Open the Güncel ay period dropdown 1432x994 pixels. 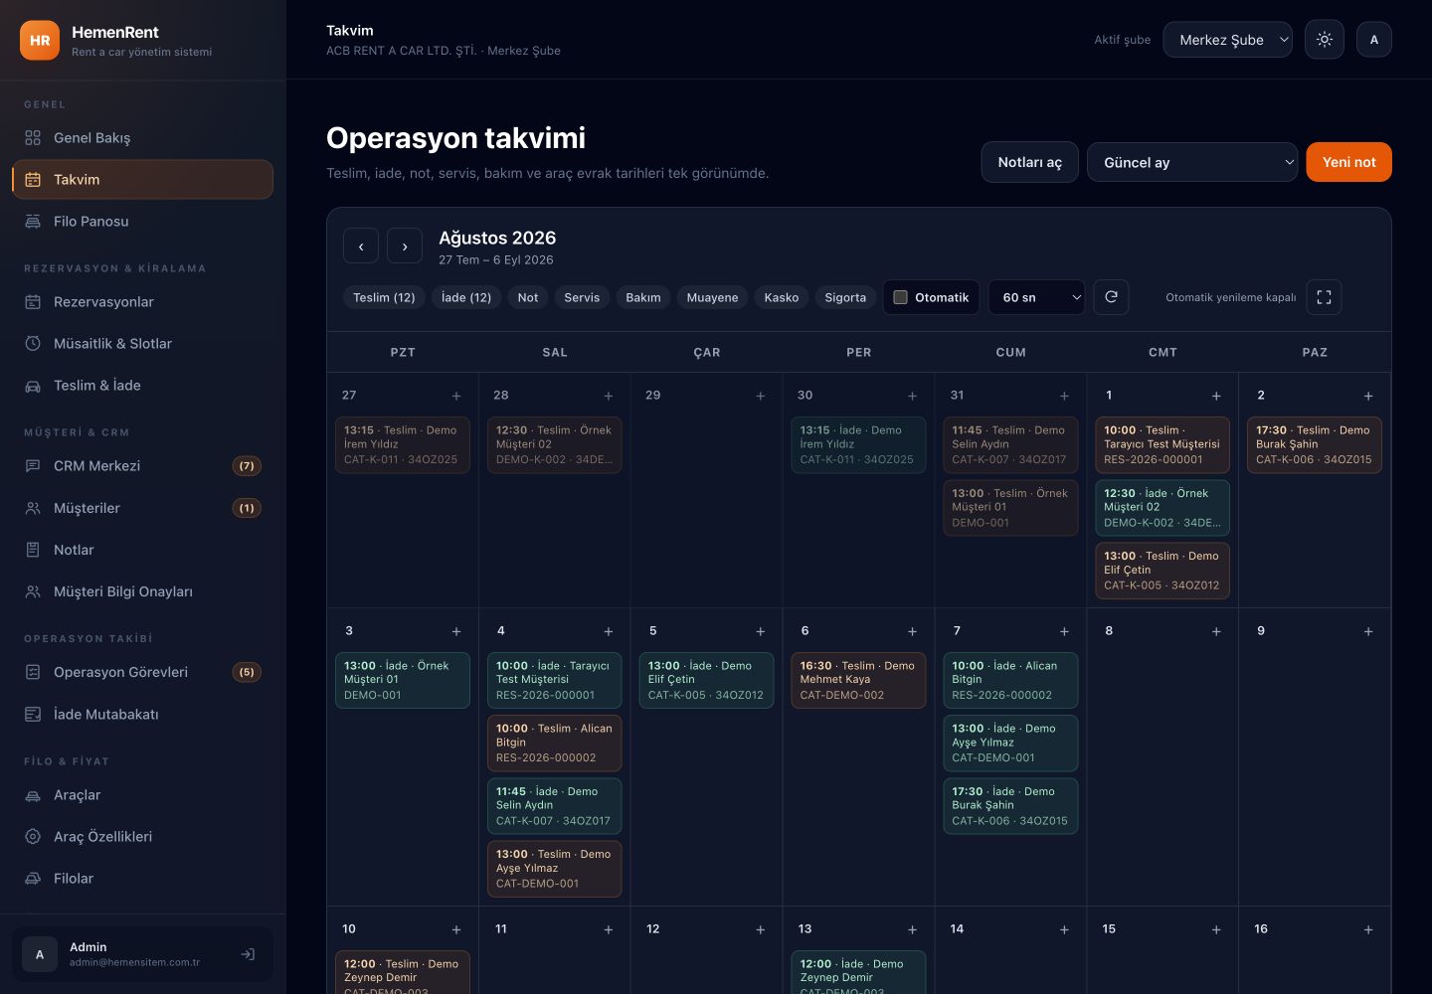1192,162
